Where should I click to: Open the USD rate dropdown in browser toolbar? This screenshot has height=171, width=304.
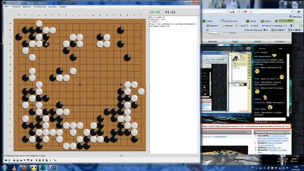pos(279,30)
